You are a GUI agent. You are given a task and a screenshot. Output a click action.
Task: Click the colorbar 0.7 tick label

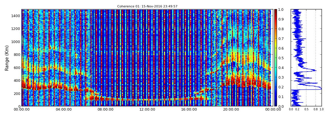pyautogui.click(x=281, y=39)
